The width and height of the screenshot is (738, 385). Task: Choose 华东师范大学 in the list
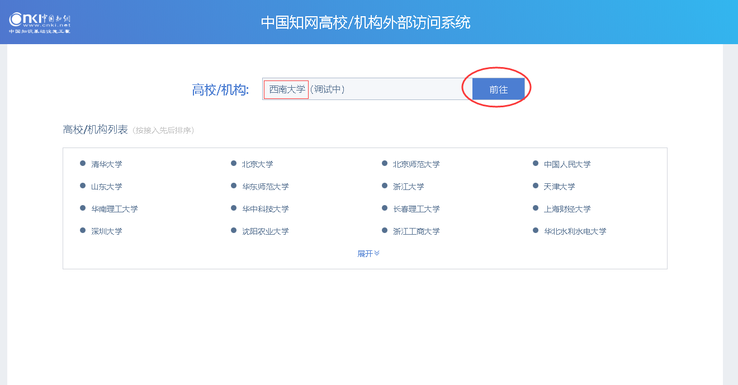[265, 187]
